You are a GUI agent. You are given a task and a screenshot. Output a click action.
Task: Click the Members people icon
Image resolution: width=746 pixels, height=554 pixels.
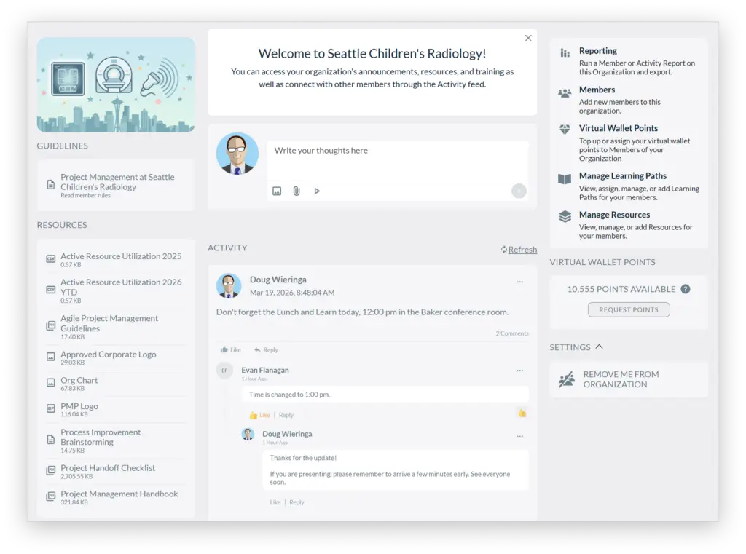point(565,93)
